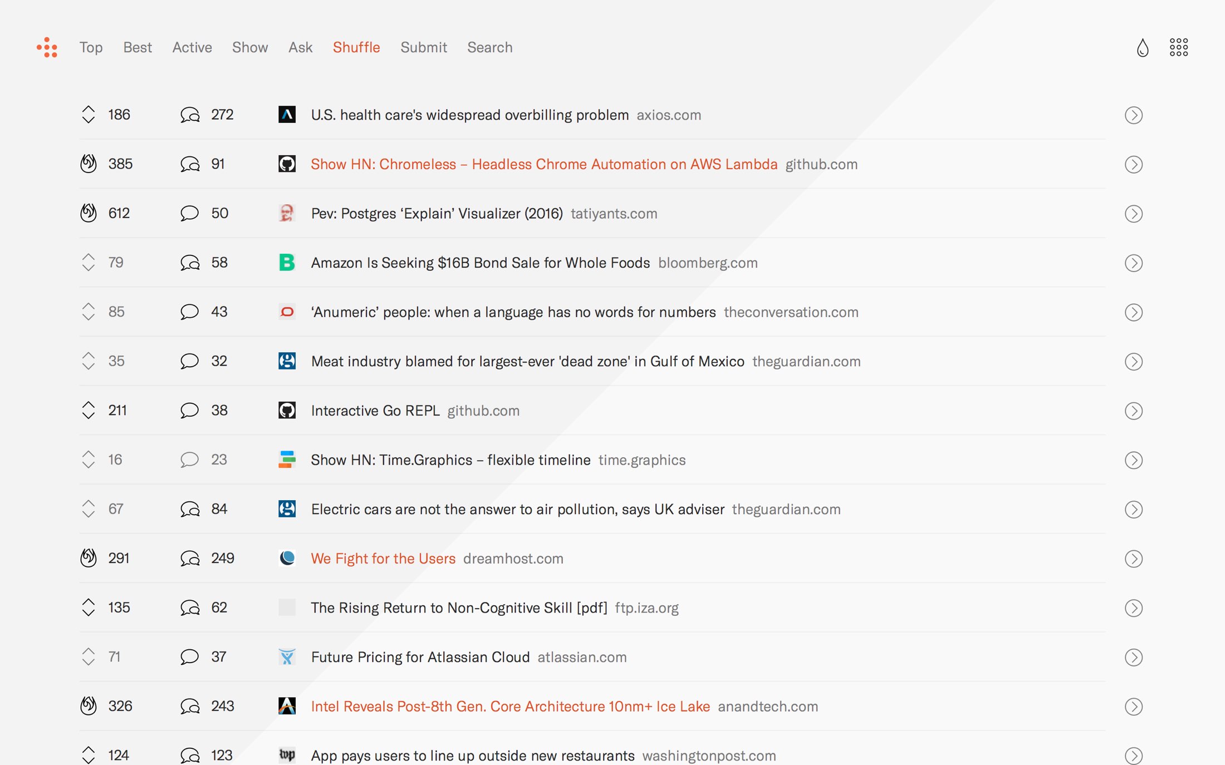The image size is (1225, 765).
Task: Click the theguardian.com domain beside Electric cars
Action: coord(786,509)
